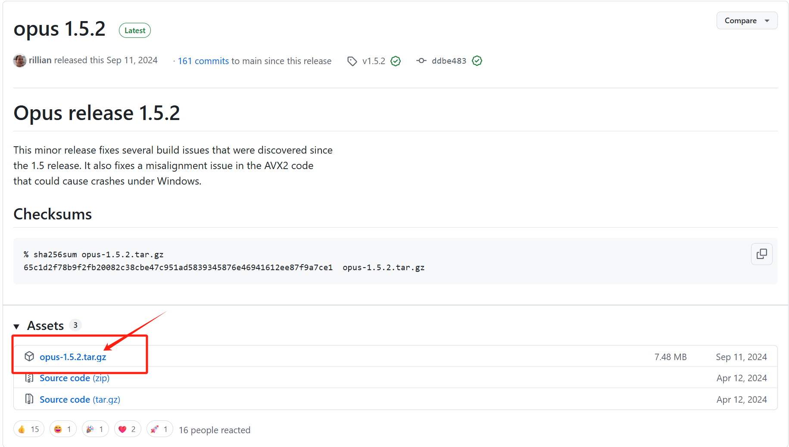React with the party popper emoji
Viewport: 789px width, 447px height.
(95, 429)
